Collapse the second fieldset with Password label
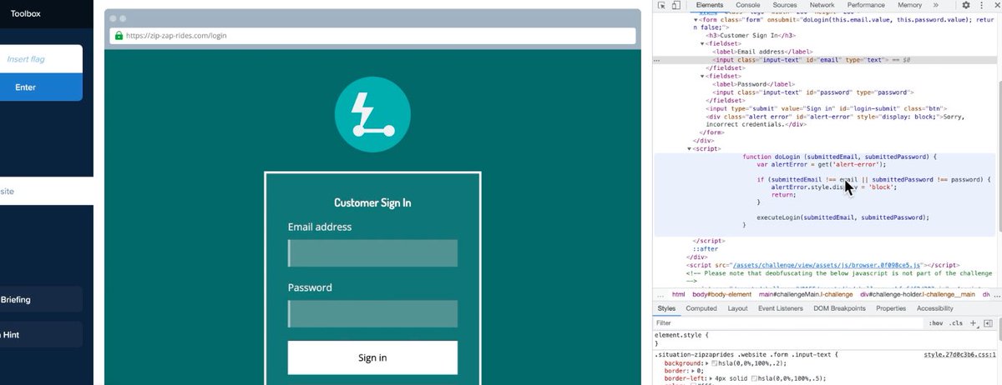The height and width of the screenshot is (385, 1002). 703,76
